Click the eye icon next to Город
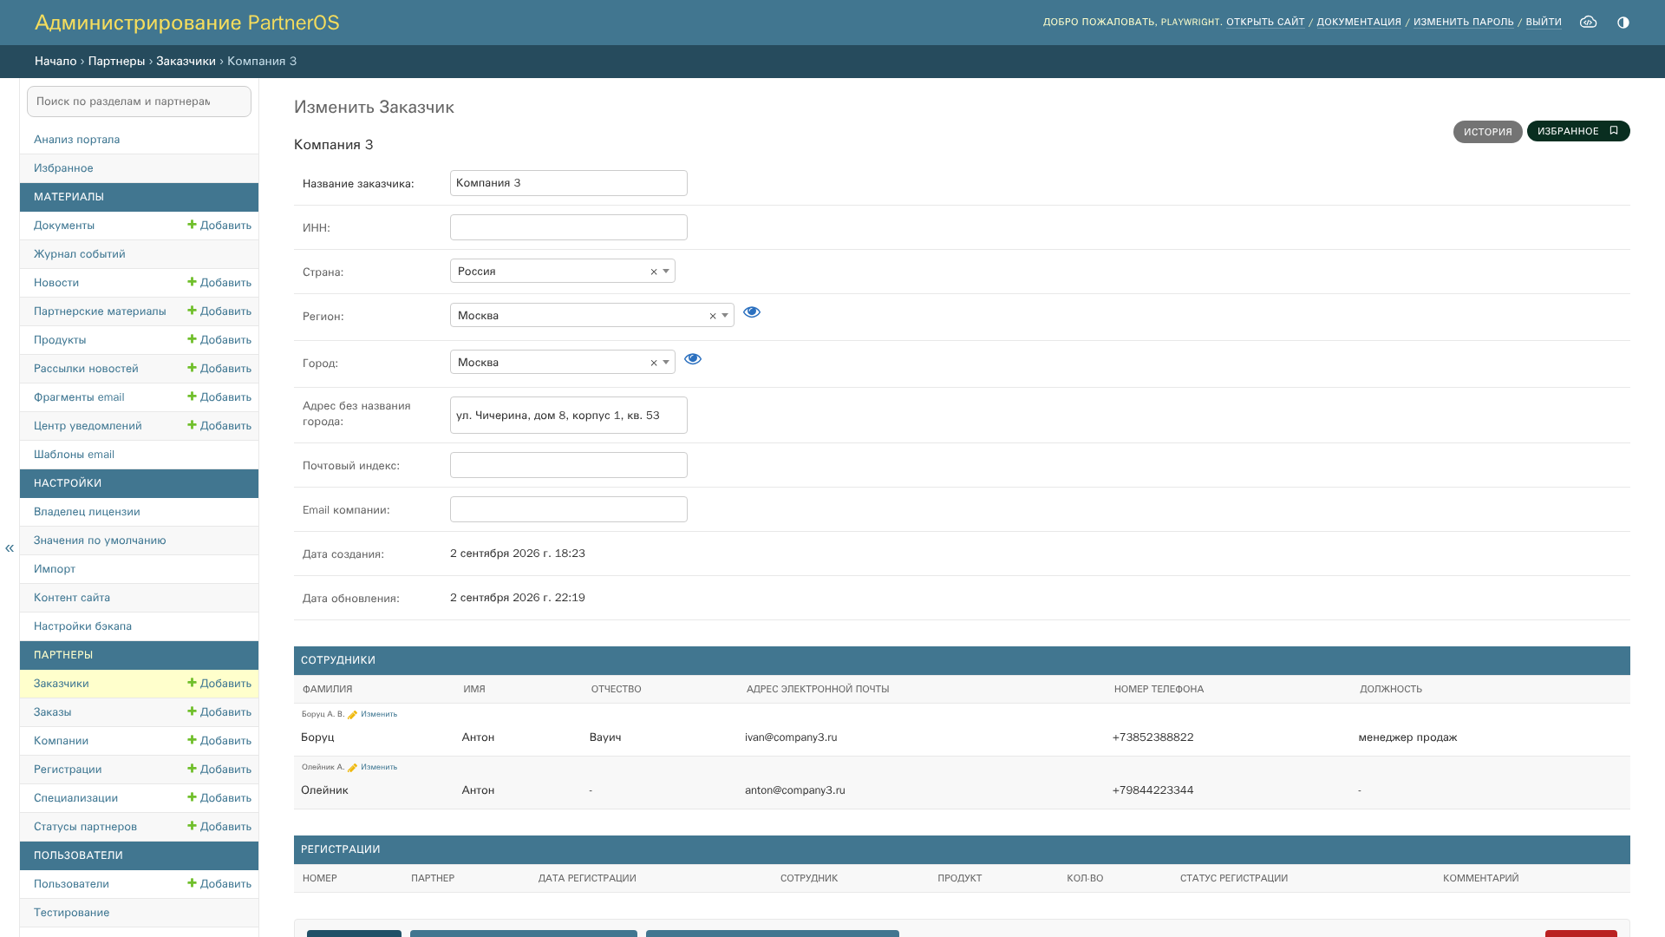The height and width of the screenshot is (937, 1665). (693, 359)
